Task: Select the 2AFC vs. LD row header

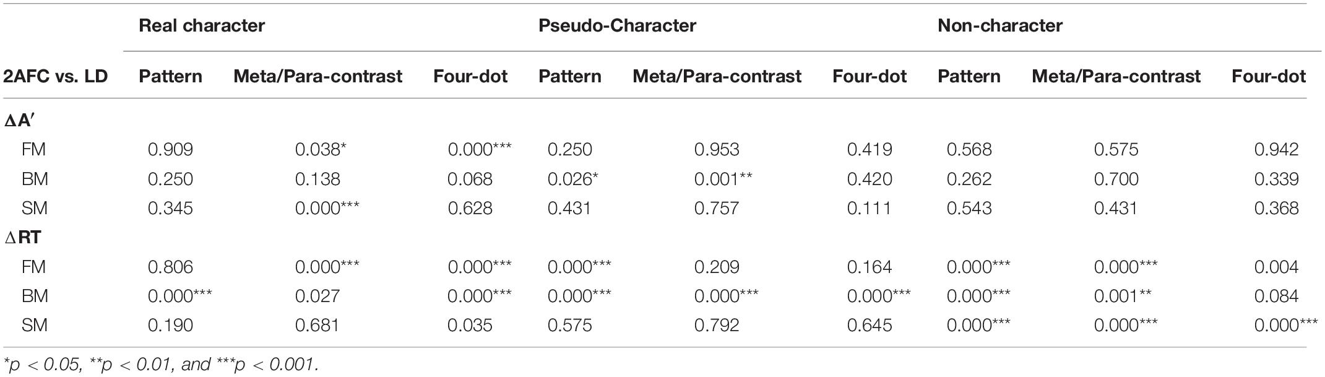Action: [56, 76]
